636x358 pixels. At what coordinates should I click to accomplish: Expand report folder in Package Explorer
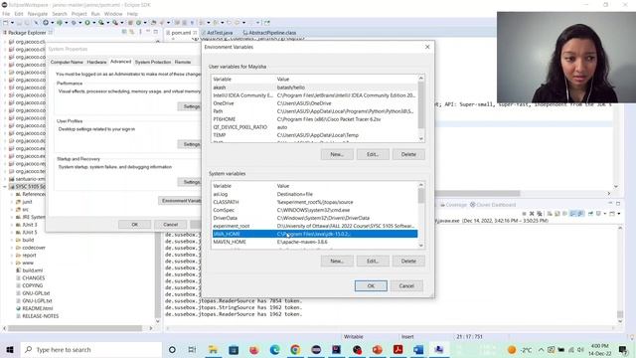[12, 256]
